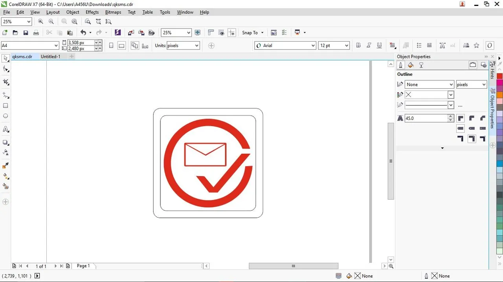503x282 pixels.
Task: Select the Smart Fill tool
Action: (x=6, y=186)
